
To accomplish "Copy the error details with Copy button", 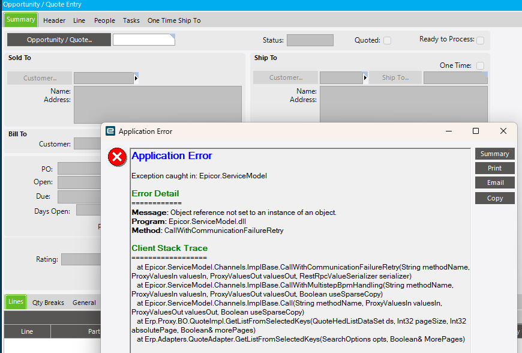I will coord(495,198).
